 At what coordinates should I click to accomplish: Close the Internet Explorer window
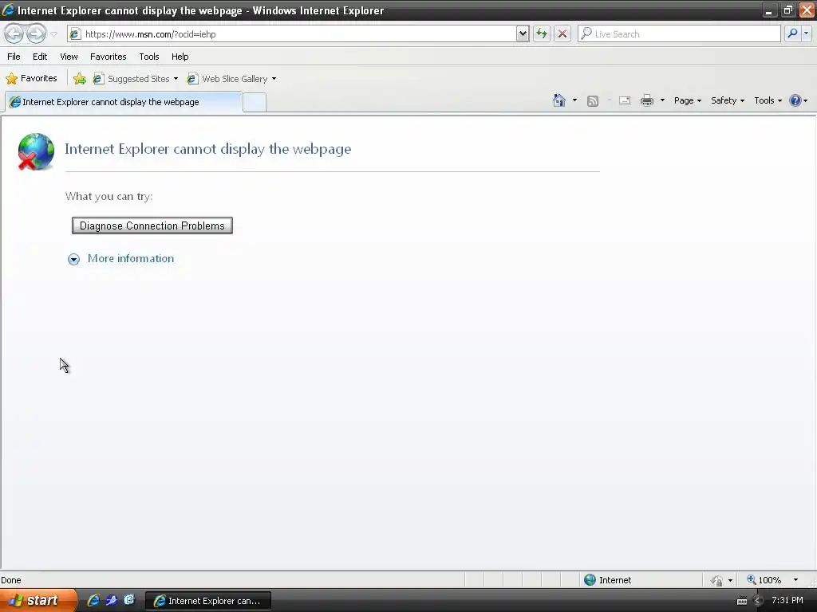(x=807, y=10)
